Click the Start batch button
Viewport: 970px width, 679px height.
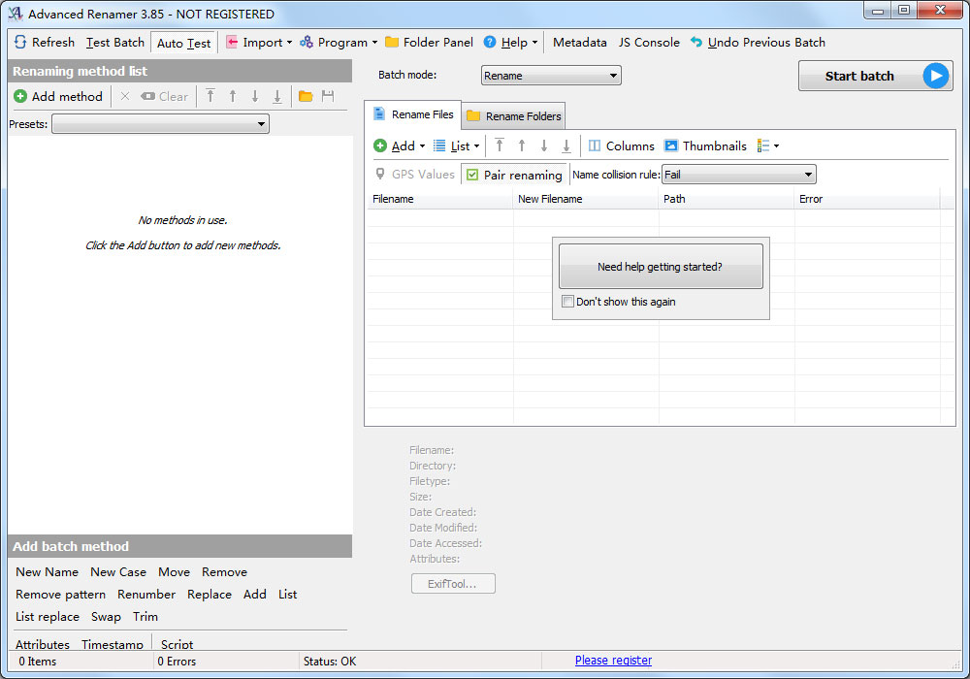pyautogui.click(x=875, y=76)
